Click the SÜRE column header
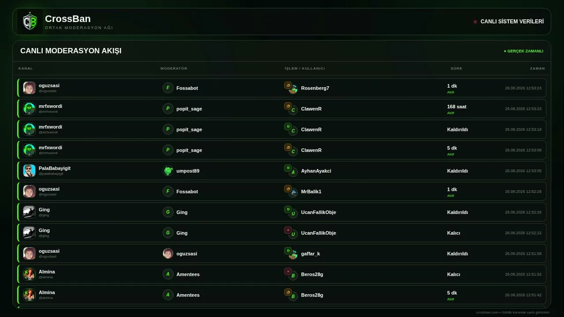Image resolution: width=564 pixels, height=317 pixels. pyautogui.click(x=456, y=68)
